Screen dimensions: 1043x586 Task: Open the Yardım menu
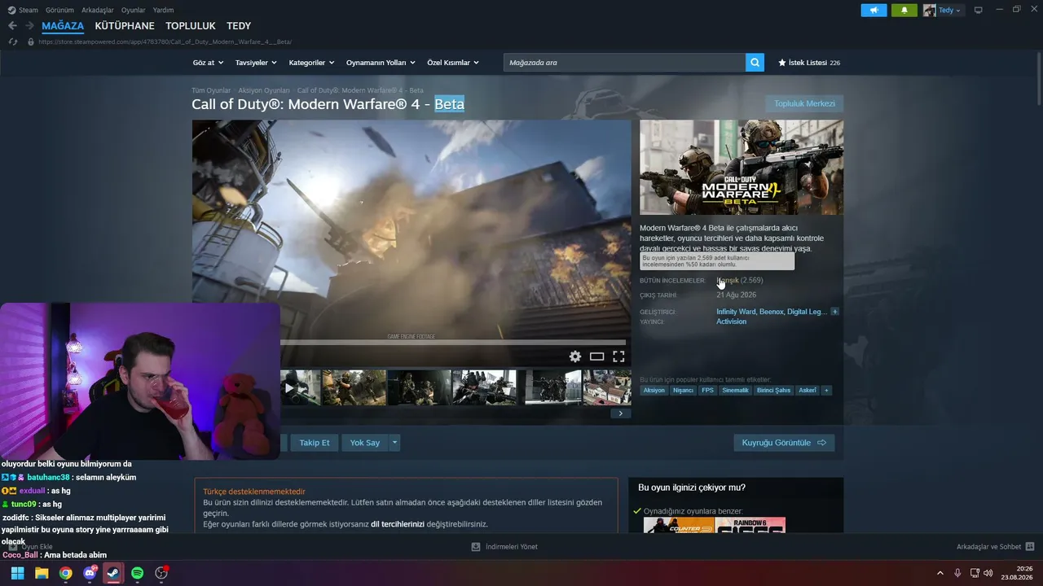click(163, 11)
